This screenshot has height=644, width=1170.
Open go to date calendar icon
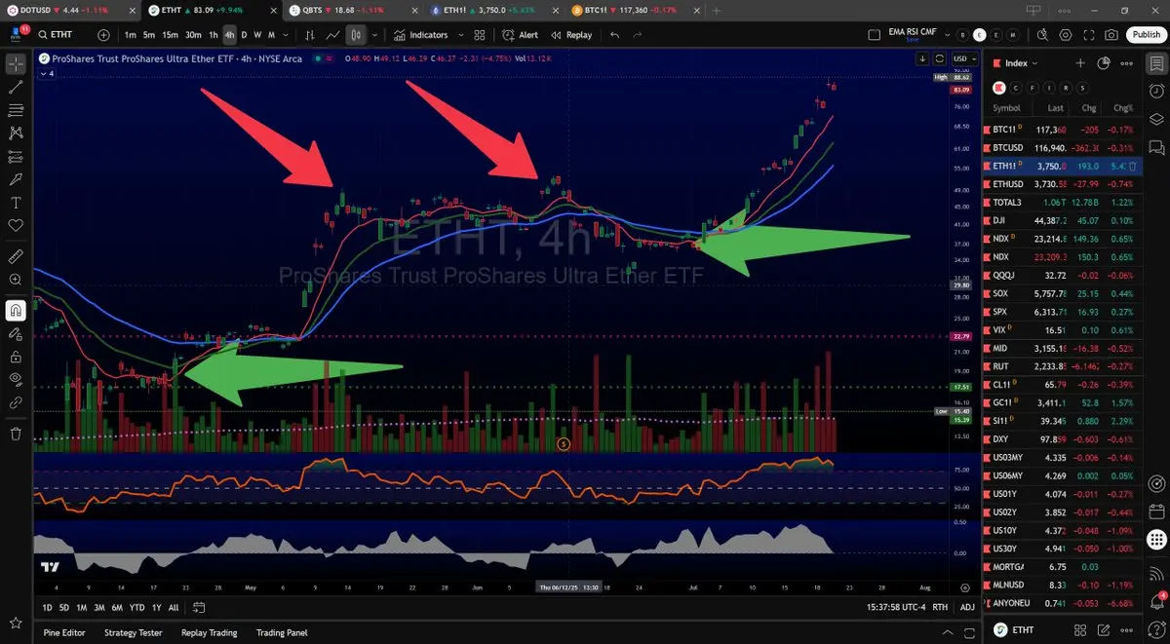[x=199, y=607]
